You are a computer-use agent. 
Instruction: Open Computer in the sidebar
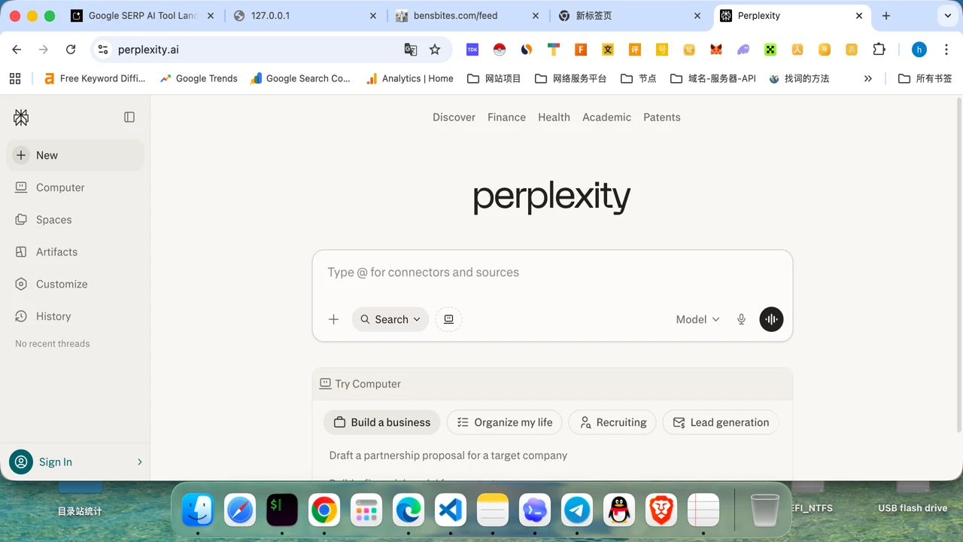(75, 187)
